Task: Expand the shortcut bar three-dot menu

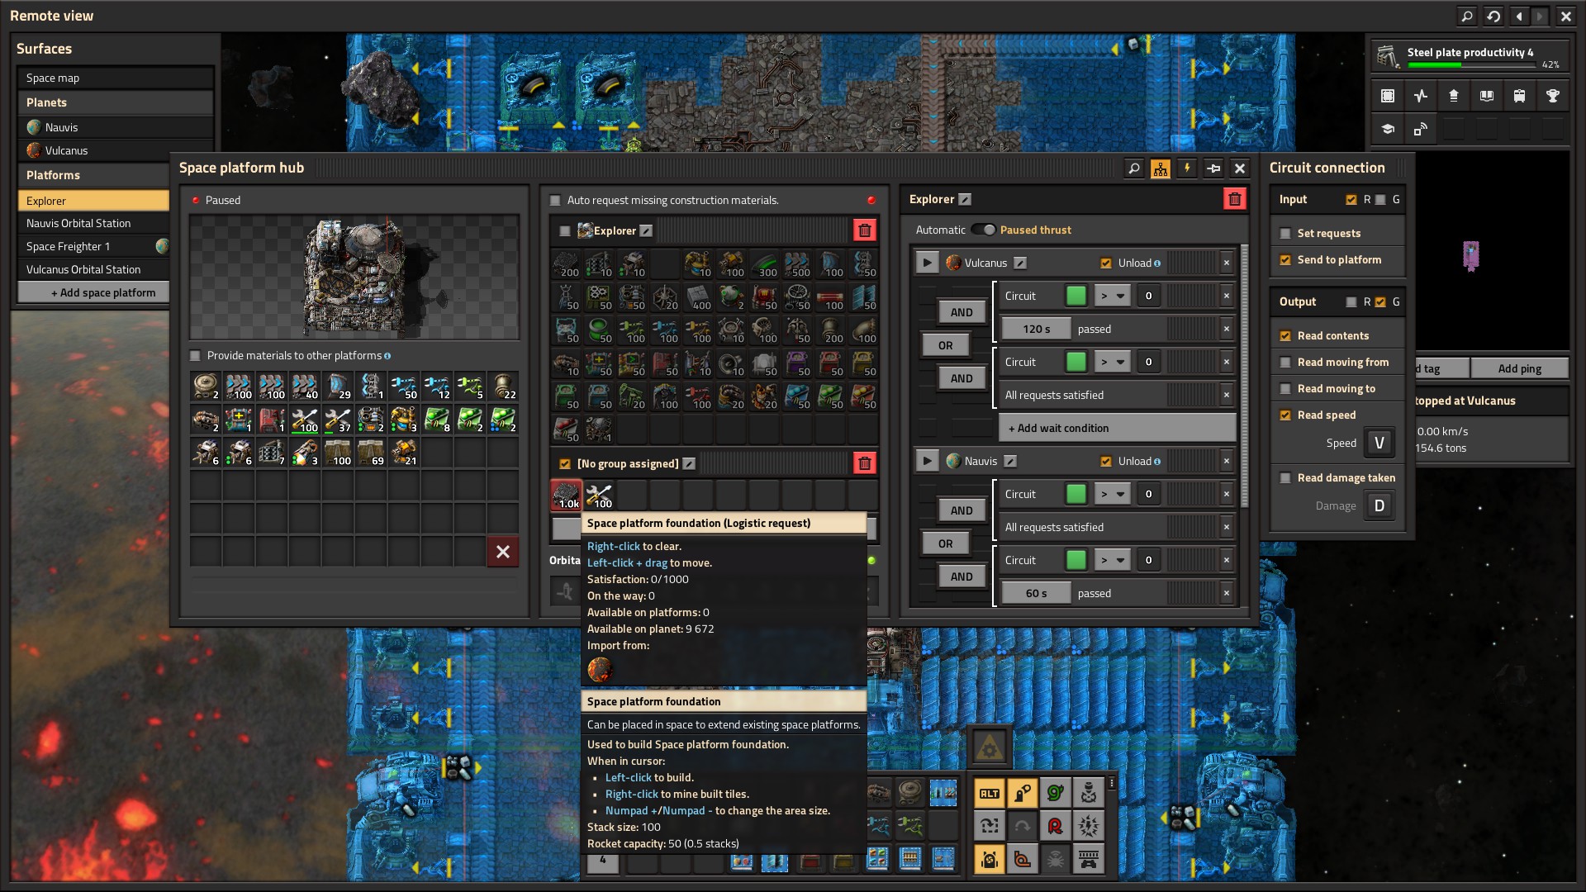Action: point(1112,783)
